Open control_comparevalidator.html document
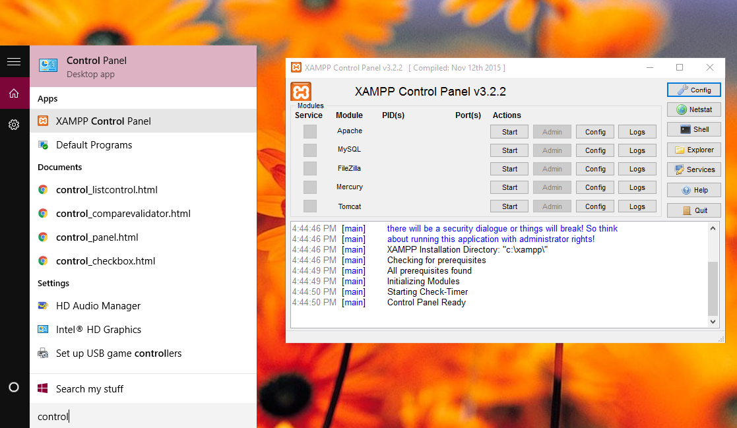 point(143,213)
